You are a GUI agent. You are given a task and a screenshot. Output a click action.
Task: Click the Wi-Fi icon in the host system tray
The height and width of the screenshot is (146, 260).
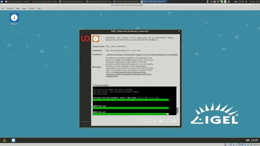[x=218, y=2]
